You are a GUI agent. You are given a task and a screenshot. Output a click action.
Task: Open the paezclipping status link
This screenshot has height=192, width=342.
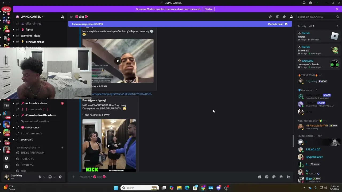point(121,94)
